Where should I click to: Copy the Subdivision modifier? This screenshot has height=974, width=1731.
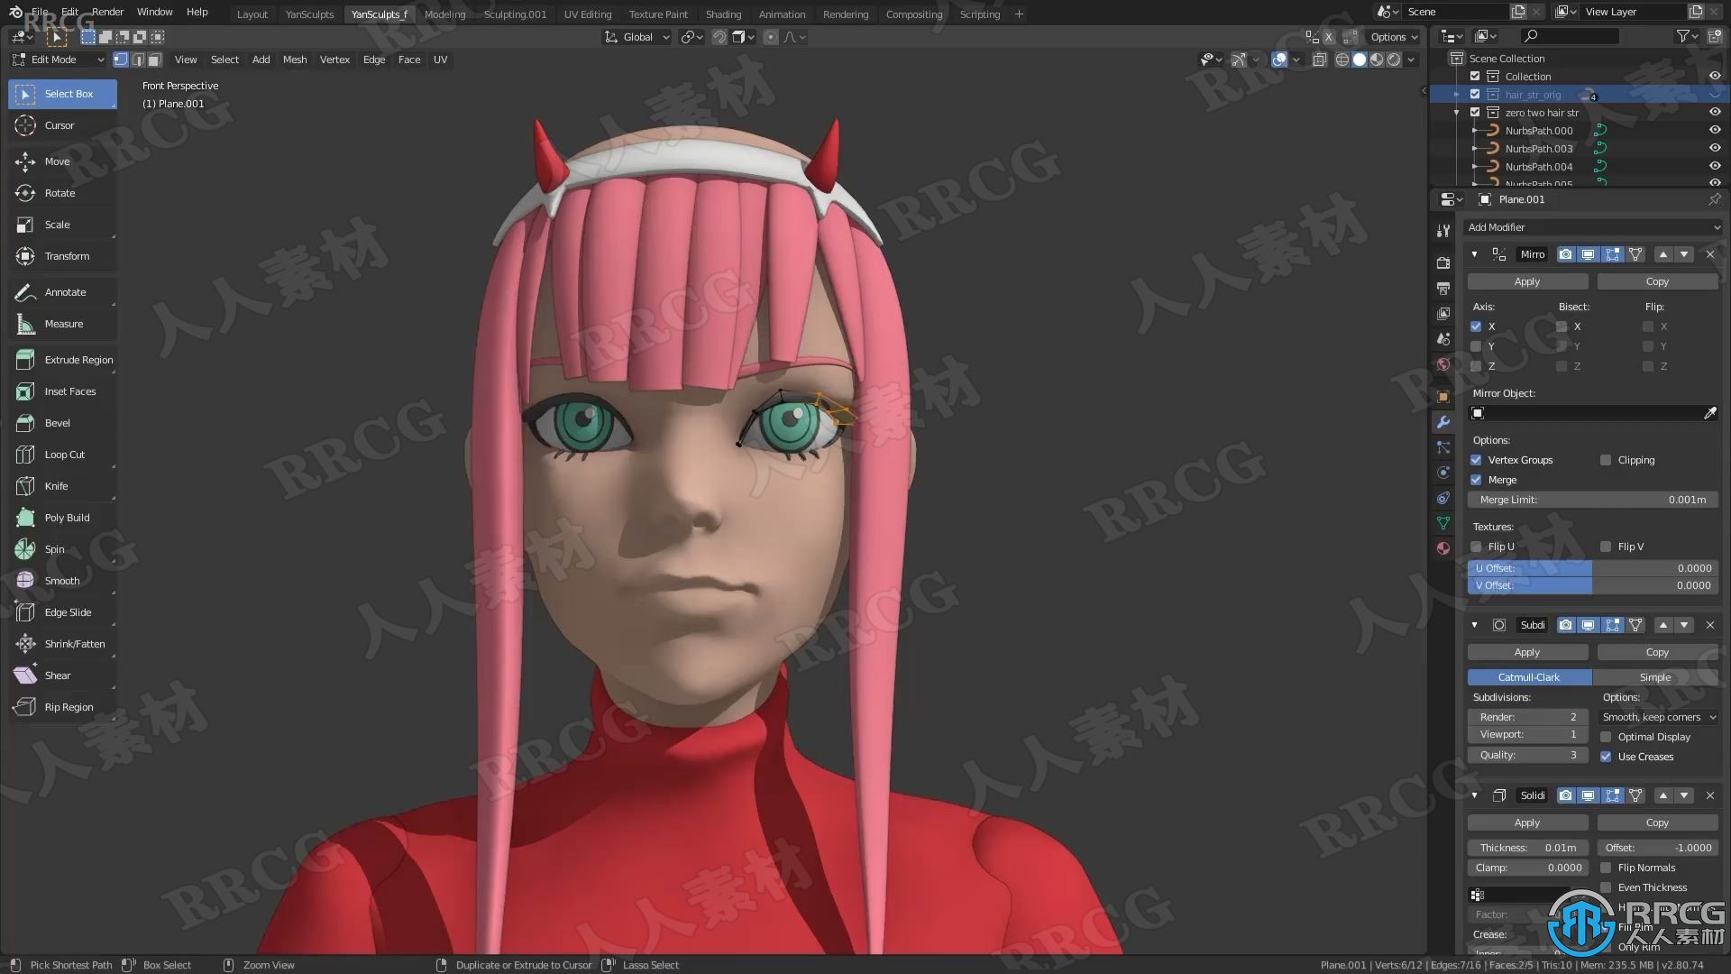click(x=1657, y=652)
